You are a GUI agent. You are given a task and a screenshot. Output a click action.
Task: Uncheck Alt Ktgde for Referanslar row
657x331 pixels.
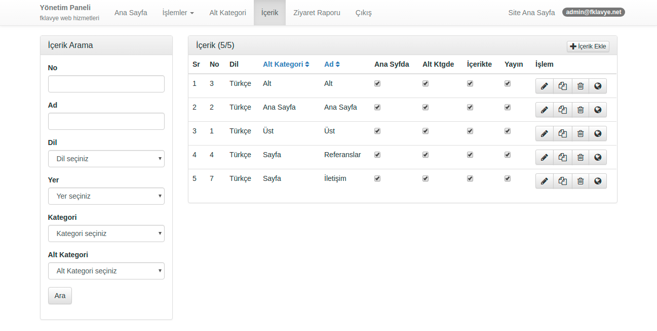(x=426, y=155)
